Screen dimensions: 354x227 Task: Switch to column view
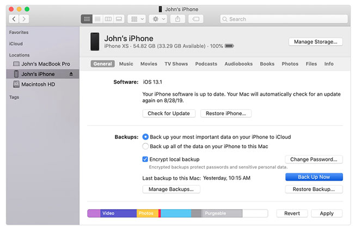pos(108,19)
